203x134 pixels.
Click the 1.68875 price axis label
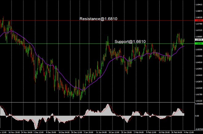199,11
